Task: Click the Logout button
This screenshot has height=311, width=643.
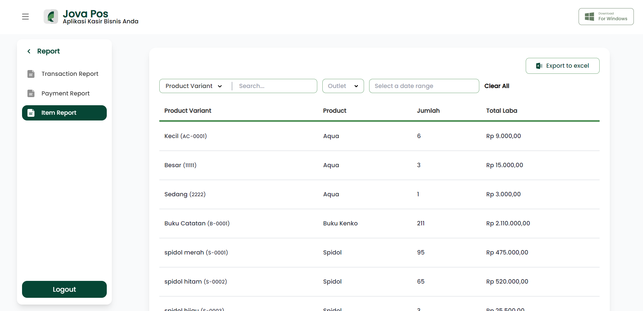Action: (64, 289)
